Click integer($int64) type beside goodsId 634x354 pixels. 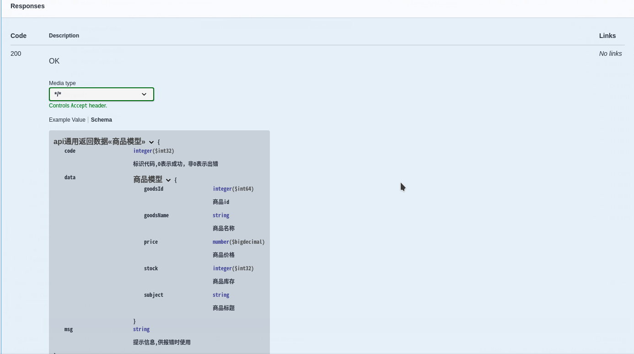(232, 188)
